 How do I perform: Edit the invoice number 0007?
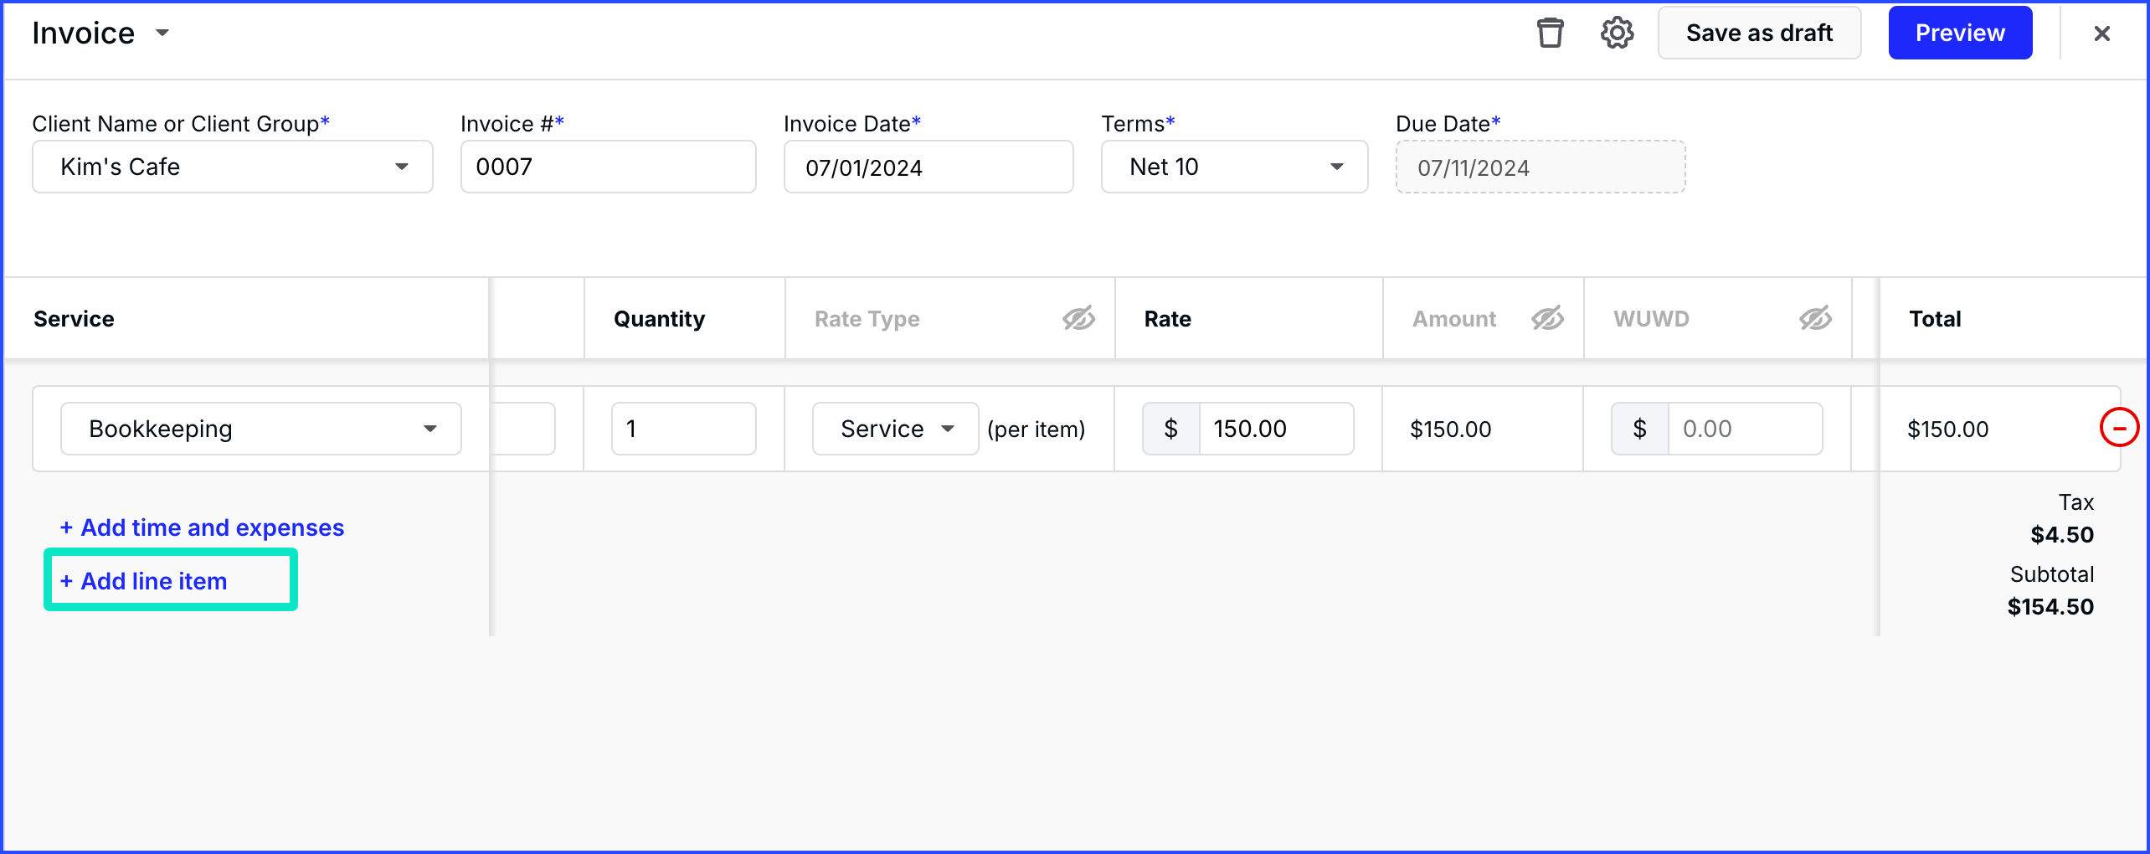tap(608, 167)
